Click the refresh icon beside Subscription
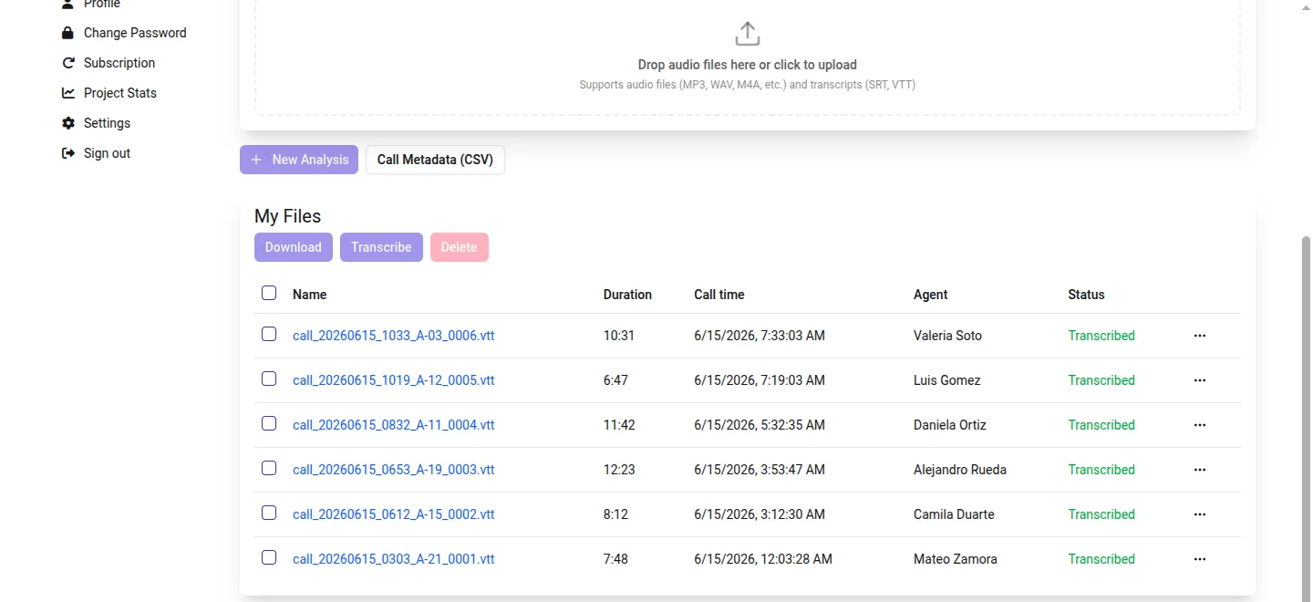Screen dimensions: 1313x602 tap(67, 63)
